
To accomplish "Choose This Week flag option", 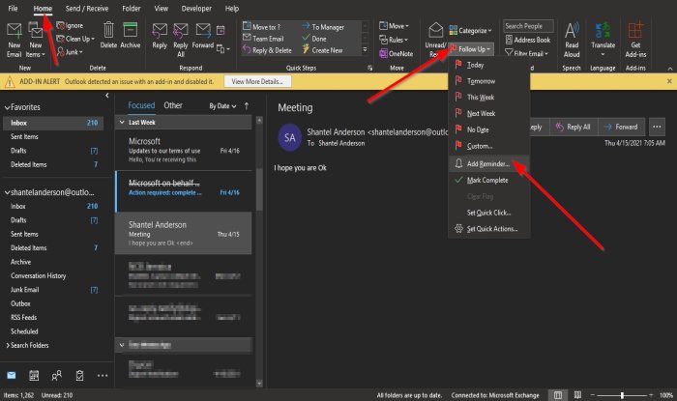I will pos(489,97).
